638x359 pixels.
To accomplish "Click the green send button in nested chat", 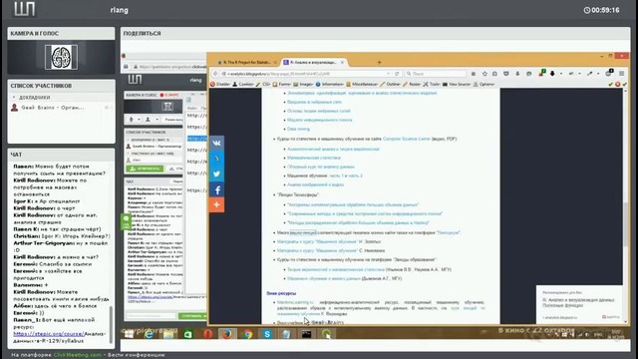I will point(192,316).
